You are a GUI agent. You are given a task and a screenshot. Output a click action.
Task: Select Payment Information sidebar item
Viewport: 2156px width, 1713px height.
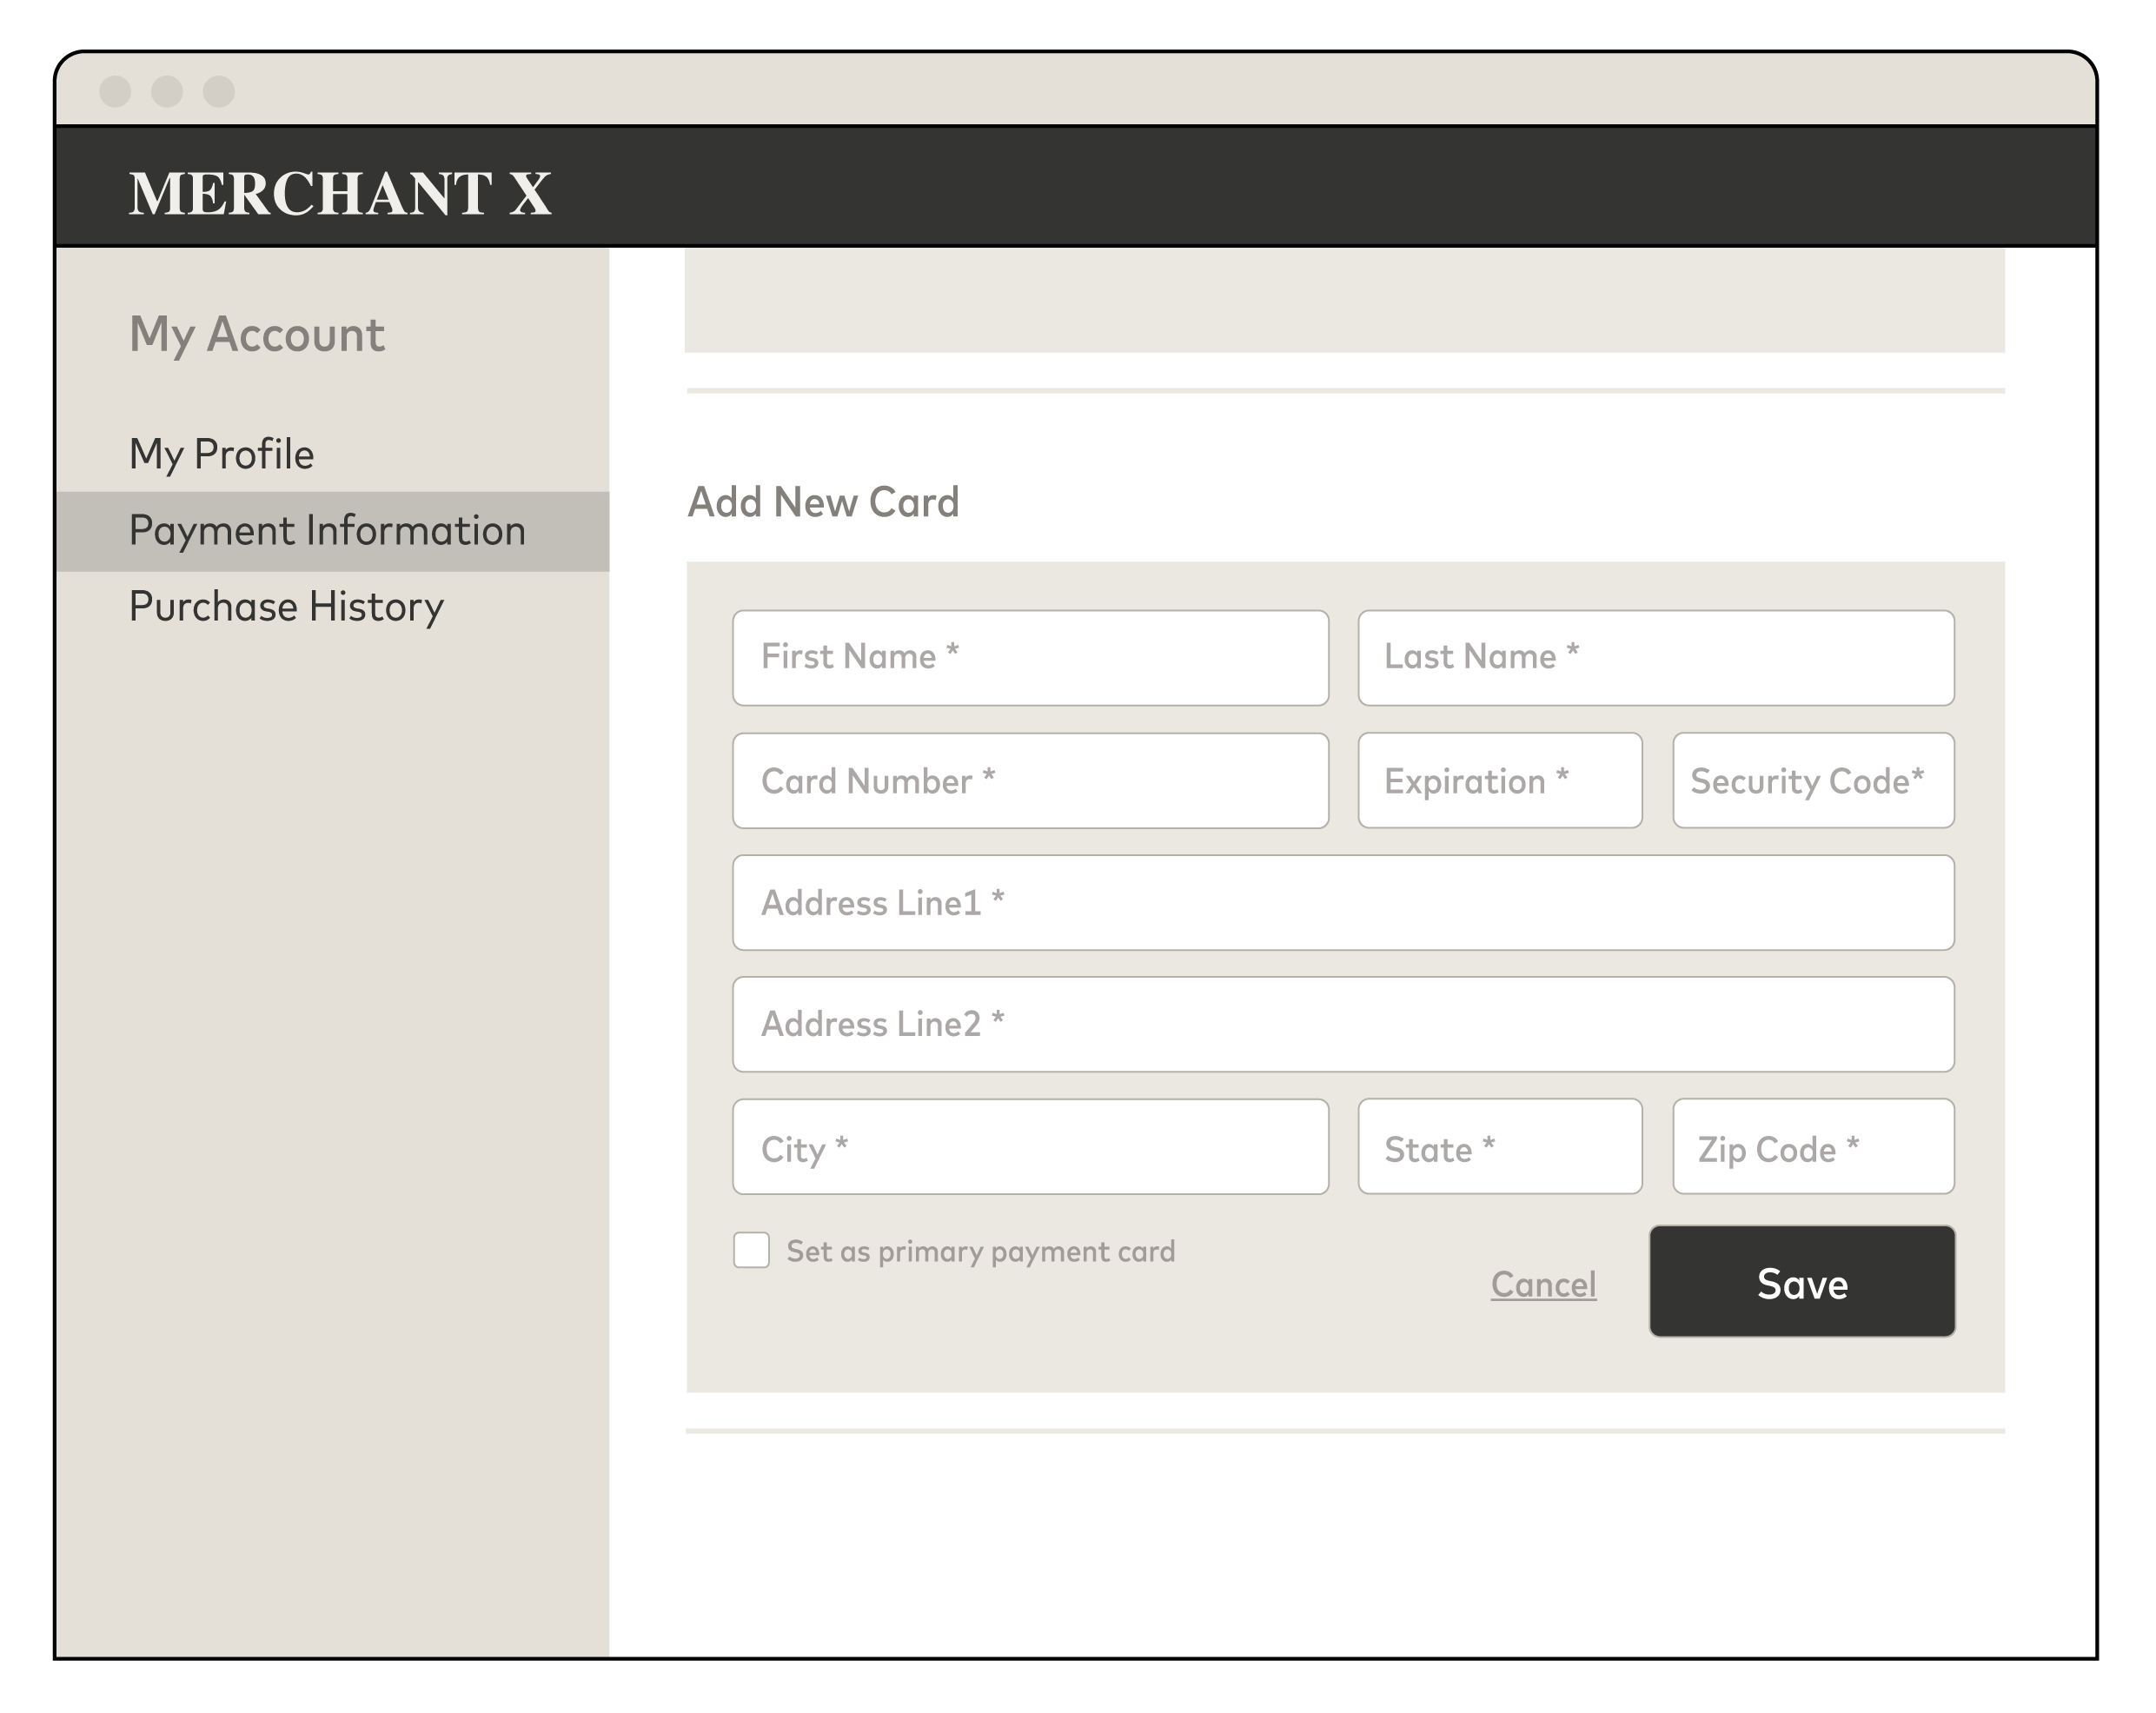click(x=327, y=531)
